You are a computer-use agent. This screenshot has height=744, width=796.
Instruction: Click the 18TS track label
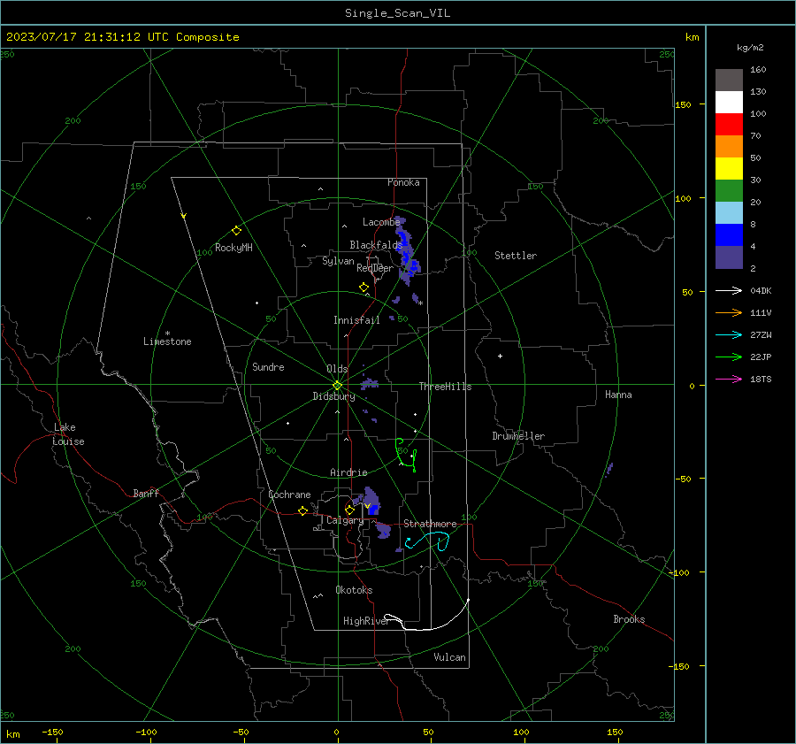click(761, 379)
